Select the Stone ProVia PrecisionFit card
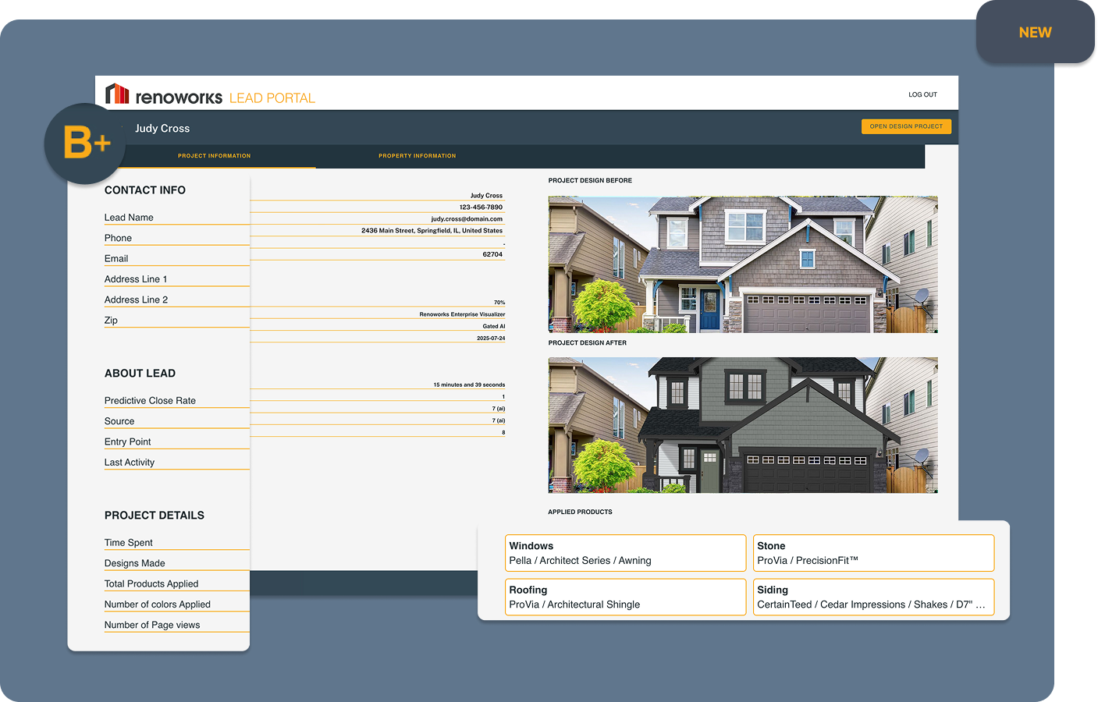Viewport: 1098px width, 702px height. [x=873, y=553]
